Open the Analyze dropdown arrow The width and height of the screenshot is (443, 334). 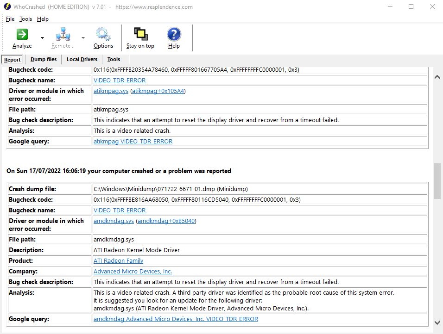[x=42, y=38]
